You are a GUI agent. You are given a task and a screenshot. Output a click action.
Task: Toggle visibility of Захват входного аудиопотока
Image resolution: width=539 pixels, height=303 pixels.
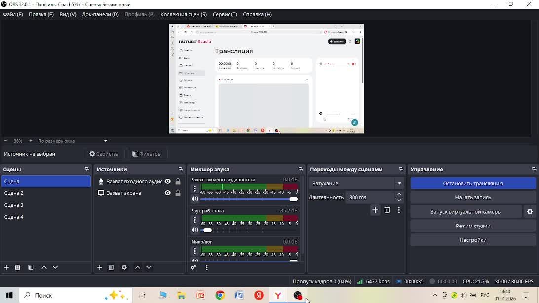tap(168, 182)
